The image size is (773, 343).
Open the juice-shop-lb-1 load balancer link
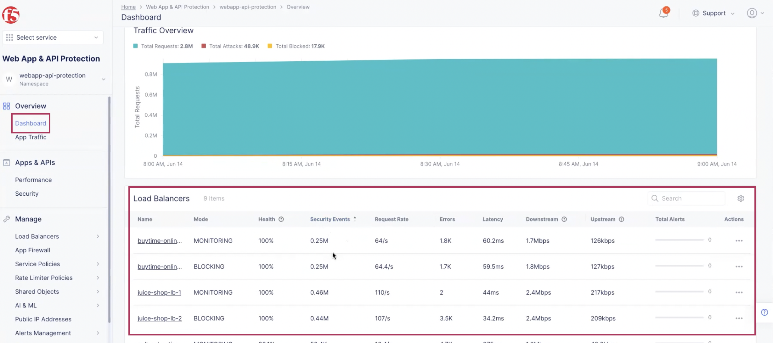tap(159, 292)
